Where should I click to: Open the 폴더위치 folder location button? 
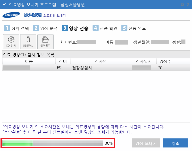point(45,42)
